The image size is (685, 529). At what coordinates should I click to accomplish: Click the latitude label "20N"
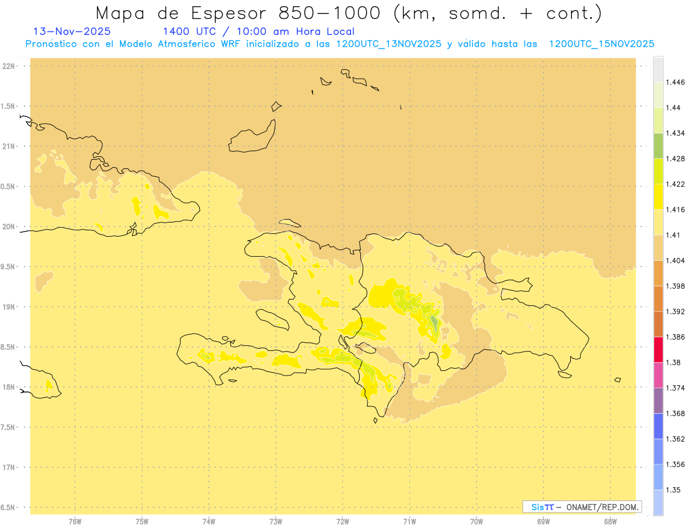pos(9,227)
